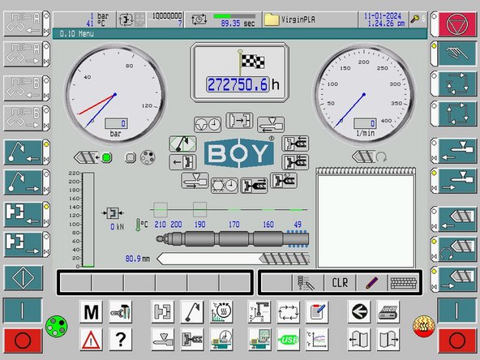Open the setup tools wrench-and-hammer page
Viewport: 480px width, 360px height.
(121, 312)
